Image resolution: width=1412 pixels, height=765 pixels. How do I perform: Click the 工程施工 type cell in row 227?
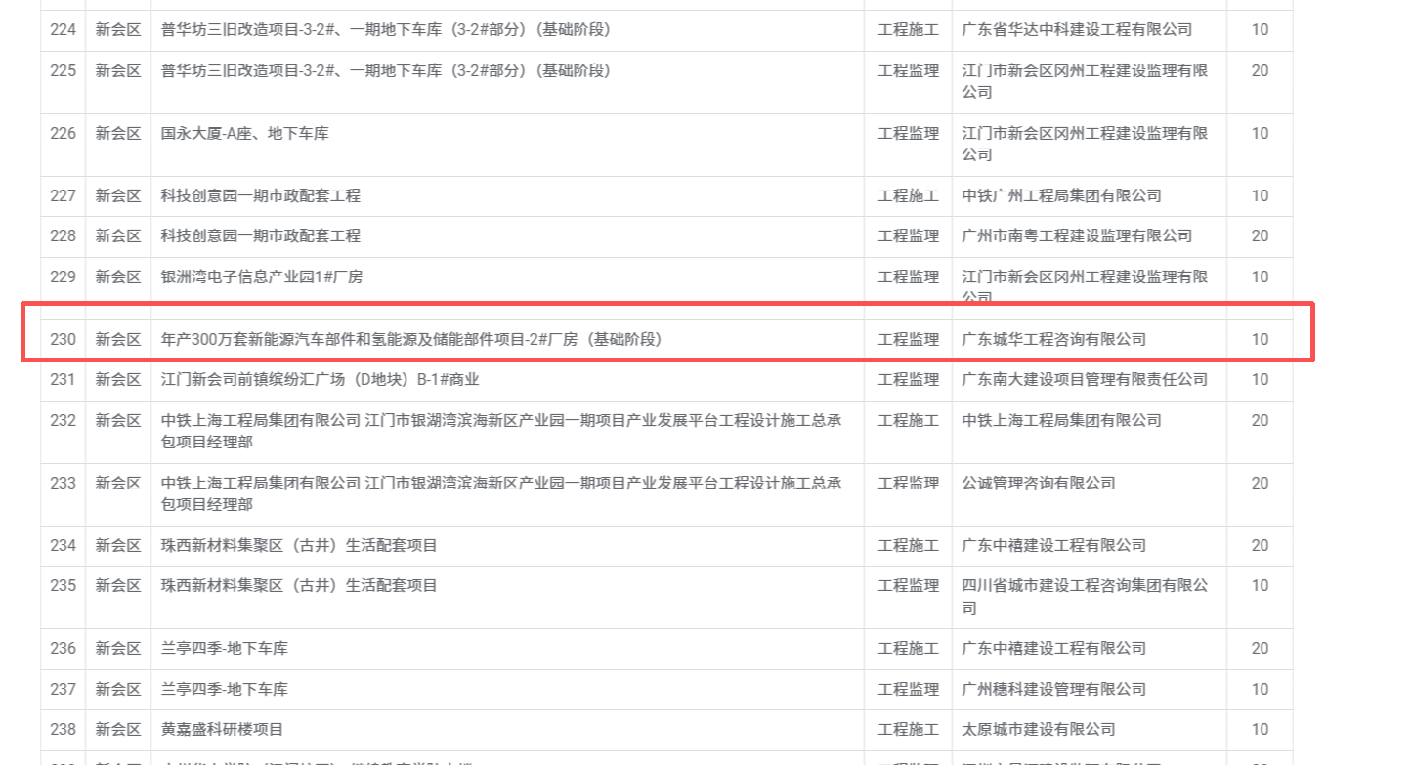[x=908, y=195]
